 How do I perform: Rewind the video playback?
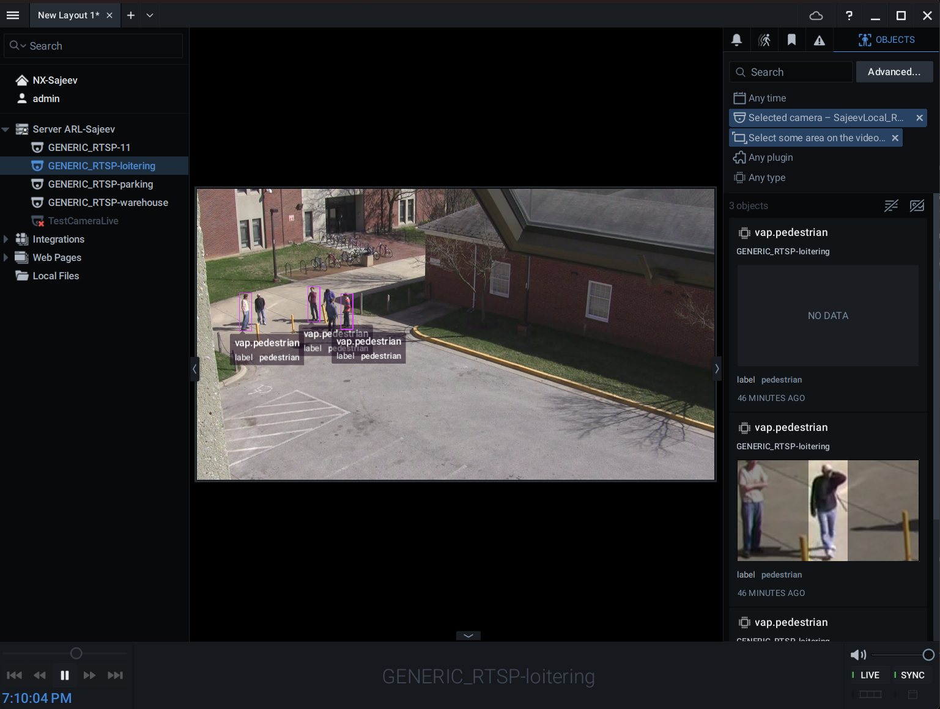coord(40,675)
